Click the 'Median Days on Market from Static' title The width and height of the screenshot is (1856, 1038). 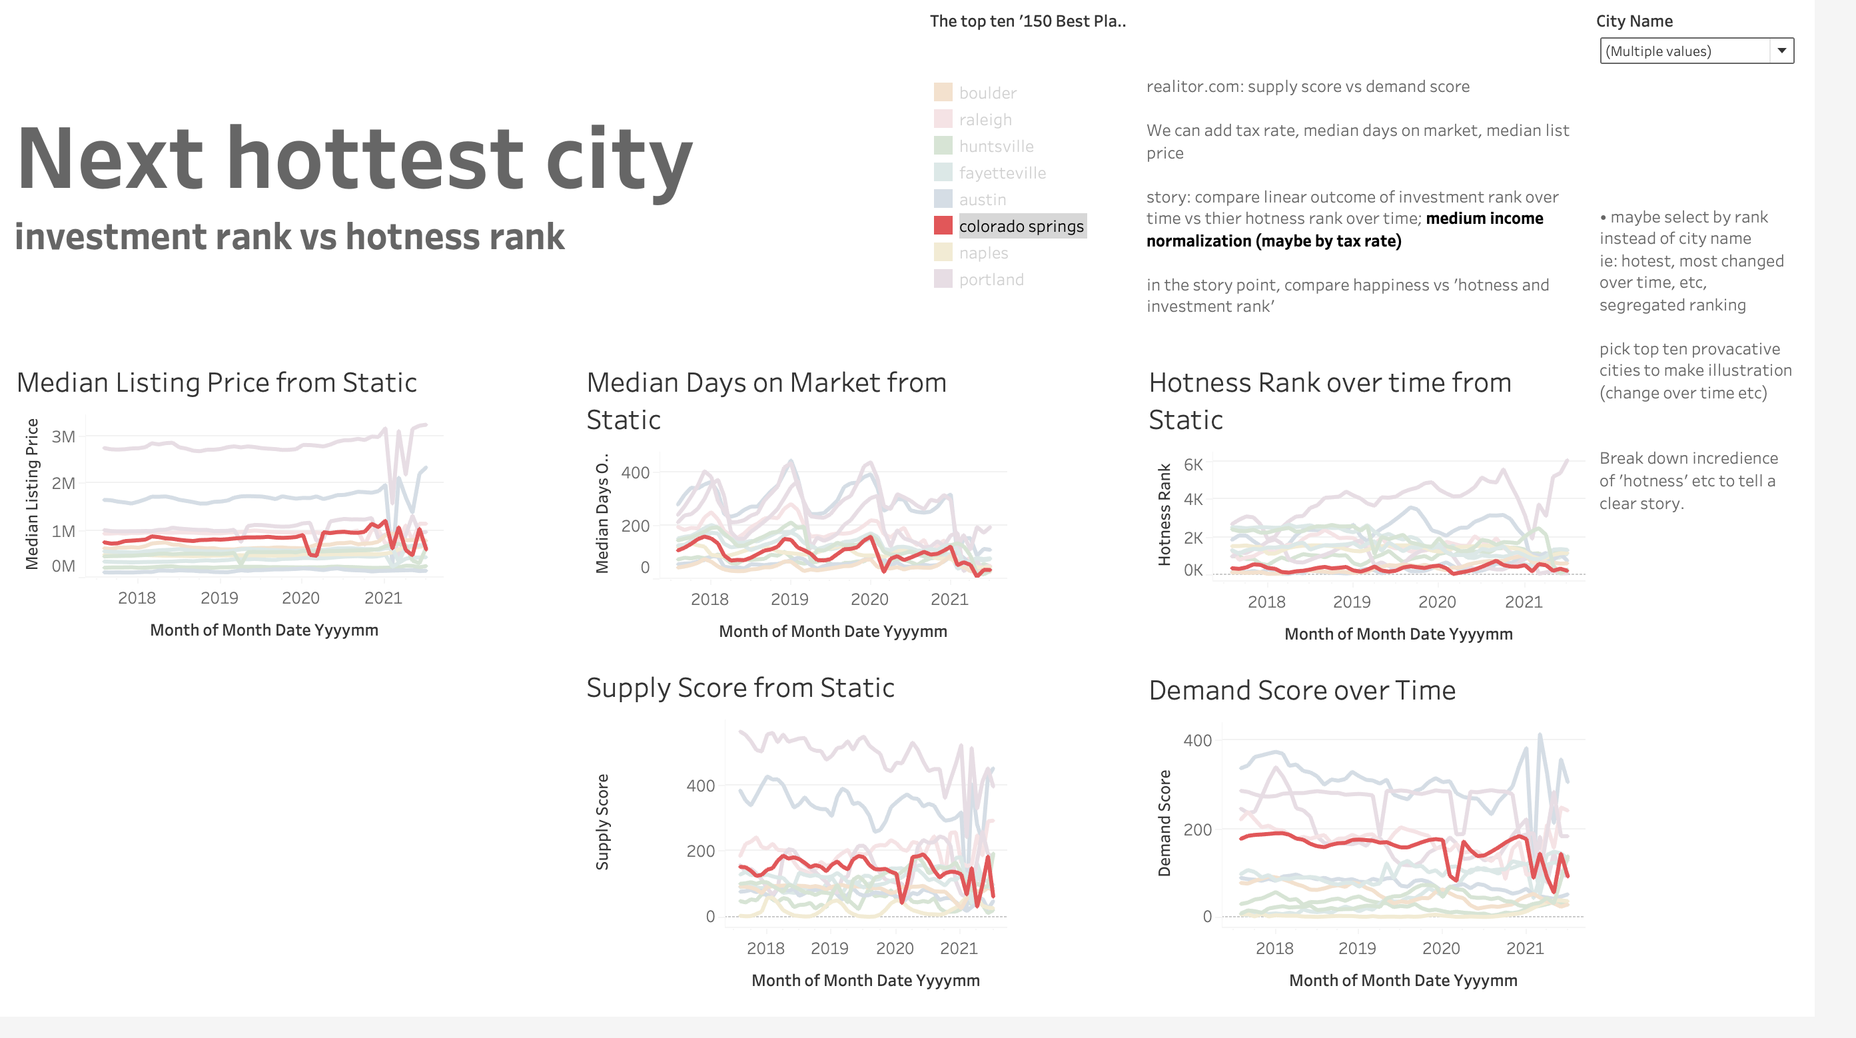click(767, 400)
